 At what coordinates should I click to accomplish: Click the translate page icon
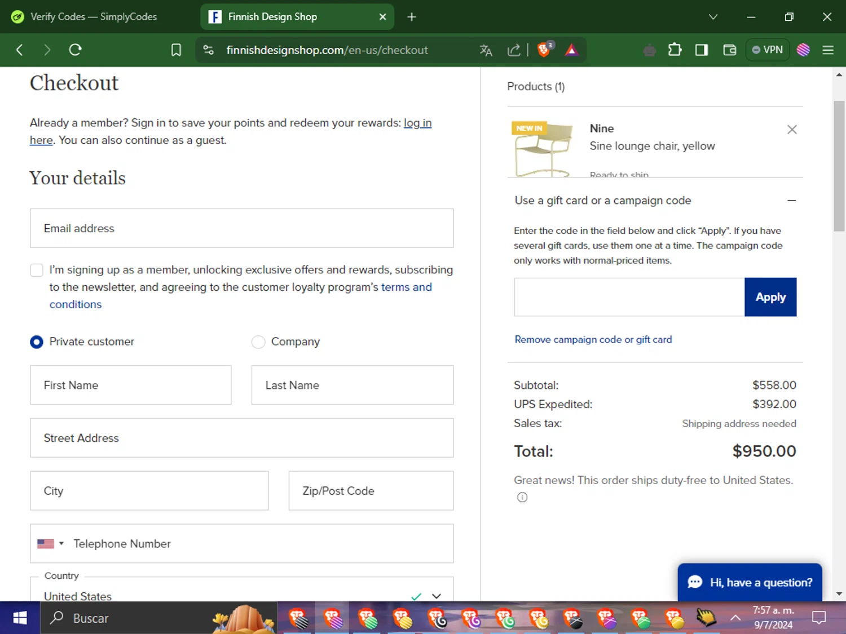point(486,50)
